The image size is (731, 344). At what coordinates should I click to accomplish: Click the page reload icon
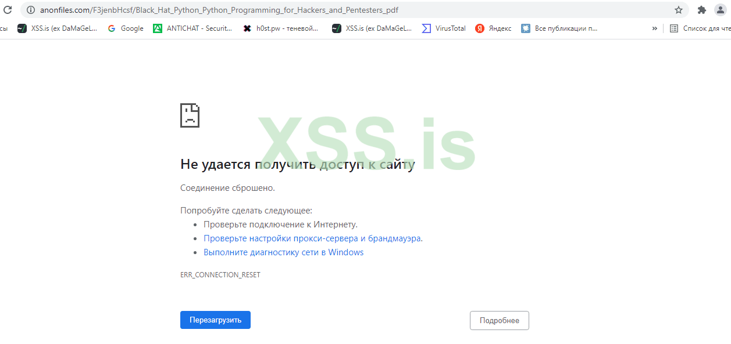tap(8, 10)
